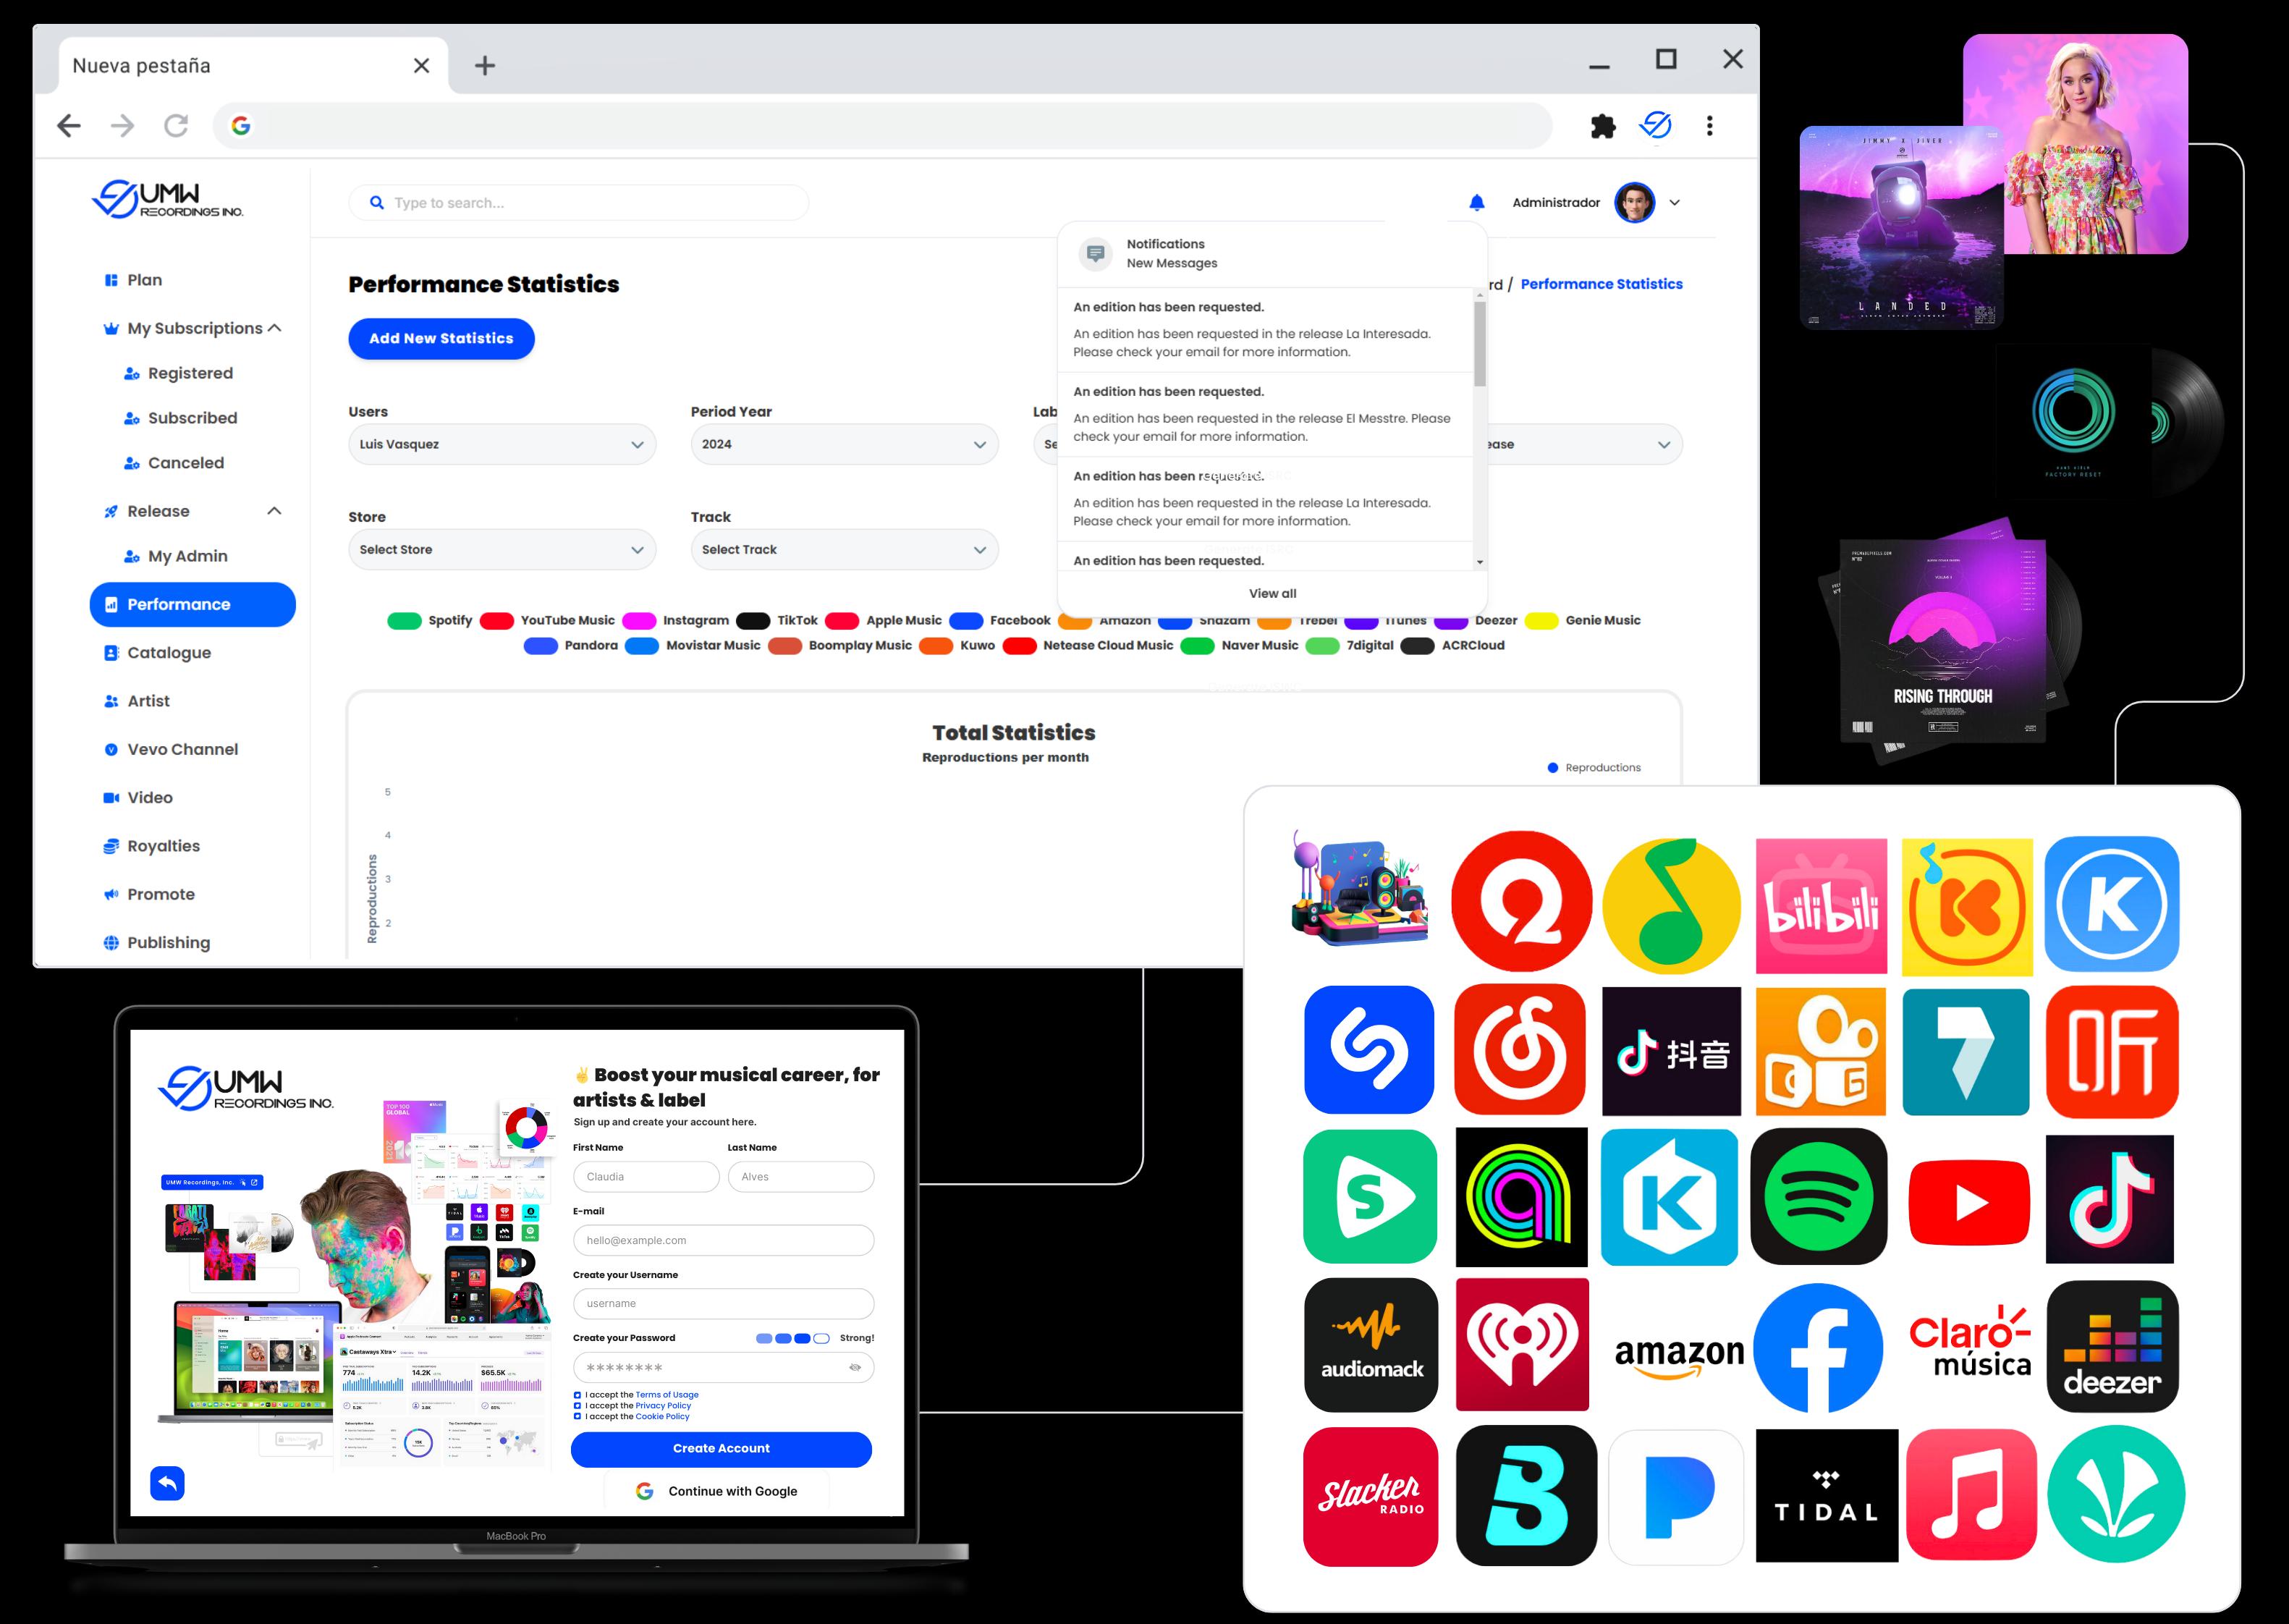This screenshot has height=1624, width=2289.
Task: Select Royalties in the sidebar
Action: click(152, 846)
